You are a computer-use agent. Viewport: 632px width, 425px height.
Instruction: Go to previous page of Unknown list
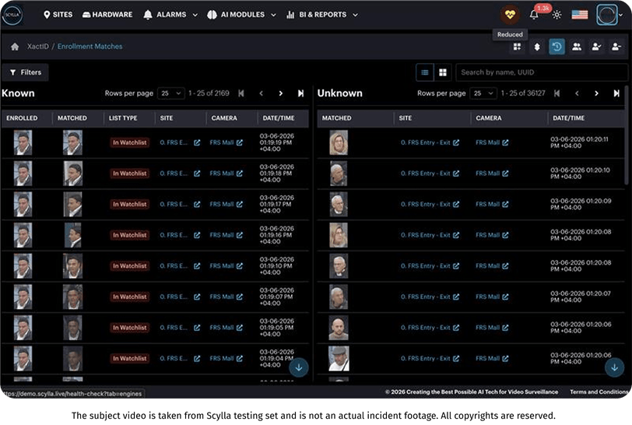click(577, 93)
